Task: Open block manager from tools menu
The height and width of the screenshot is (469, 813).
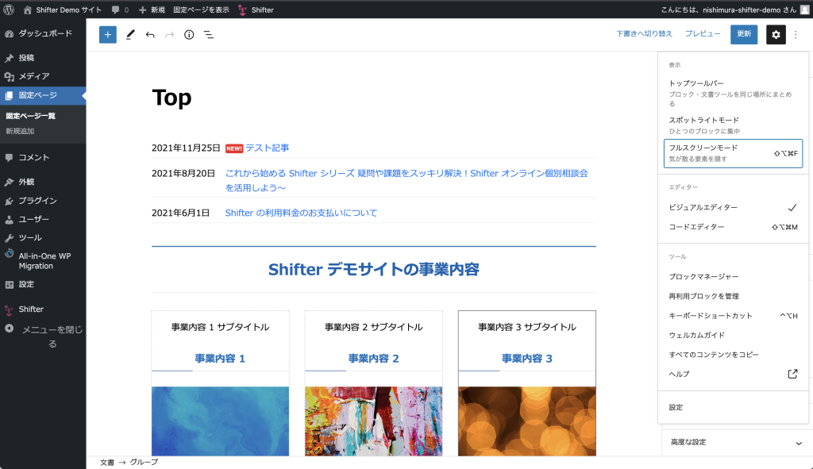Action: pos(703,276)
